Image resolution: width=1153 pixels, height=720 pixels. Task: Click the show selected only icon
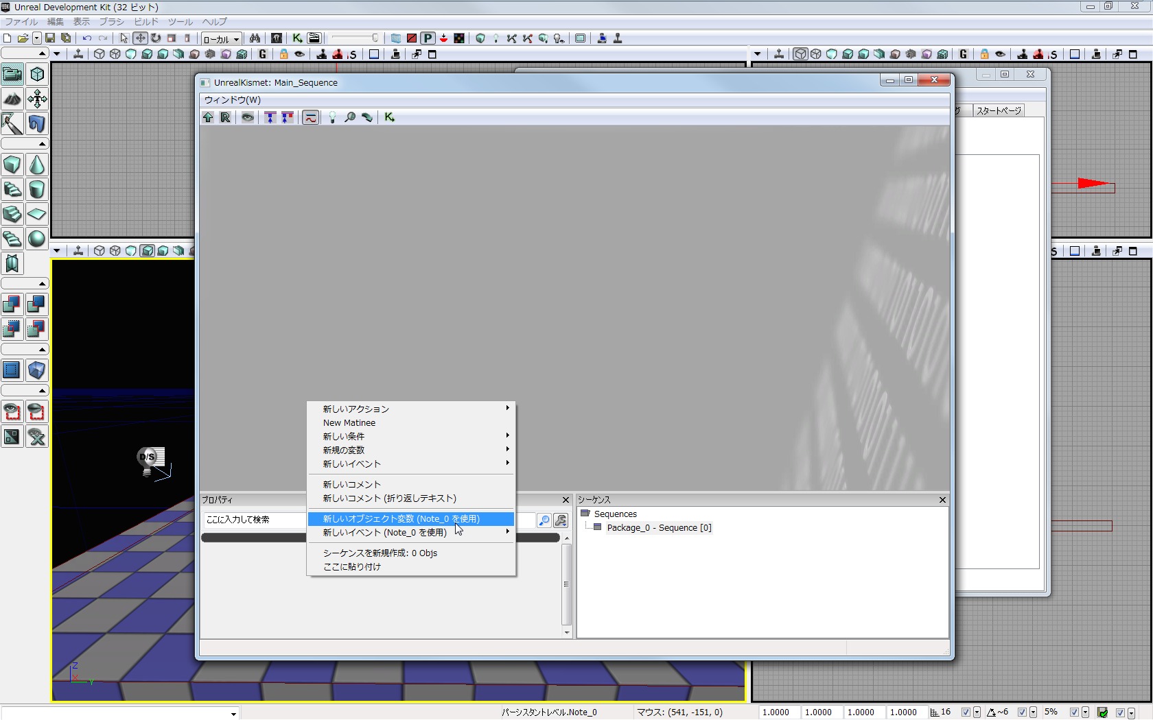pyautogui.click(x=12, y=411)
